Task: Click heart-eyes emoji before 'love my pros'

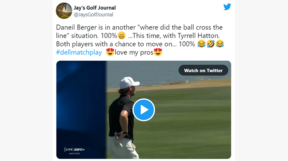Action: 110,52
